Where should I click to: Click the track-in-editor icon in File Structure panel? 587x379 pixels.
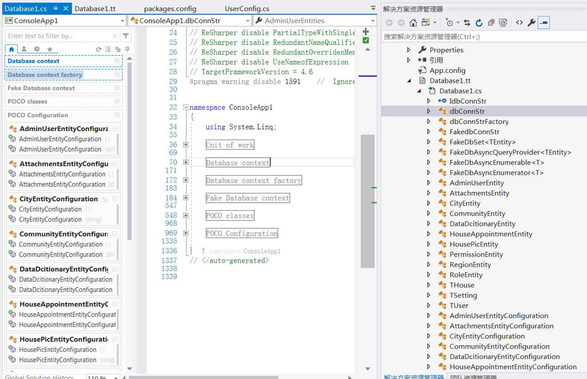[x=118, y=49]
